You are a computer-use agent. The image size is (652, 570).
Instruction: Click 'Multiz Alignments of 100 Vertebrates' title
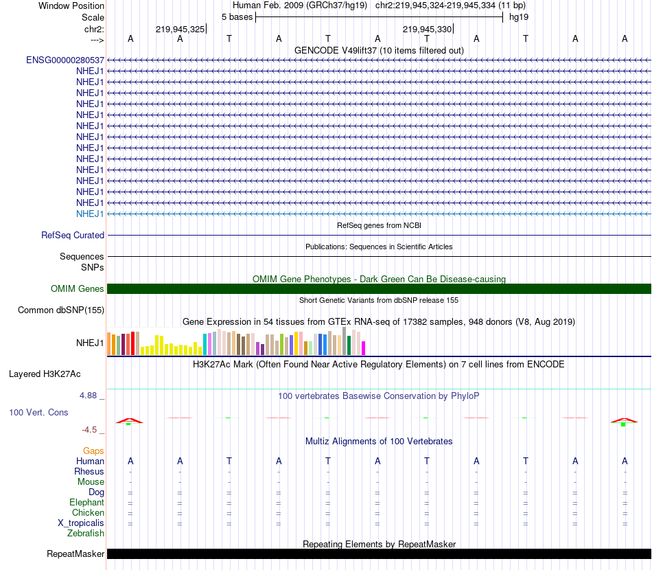(x=379, y=442)
